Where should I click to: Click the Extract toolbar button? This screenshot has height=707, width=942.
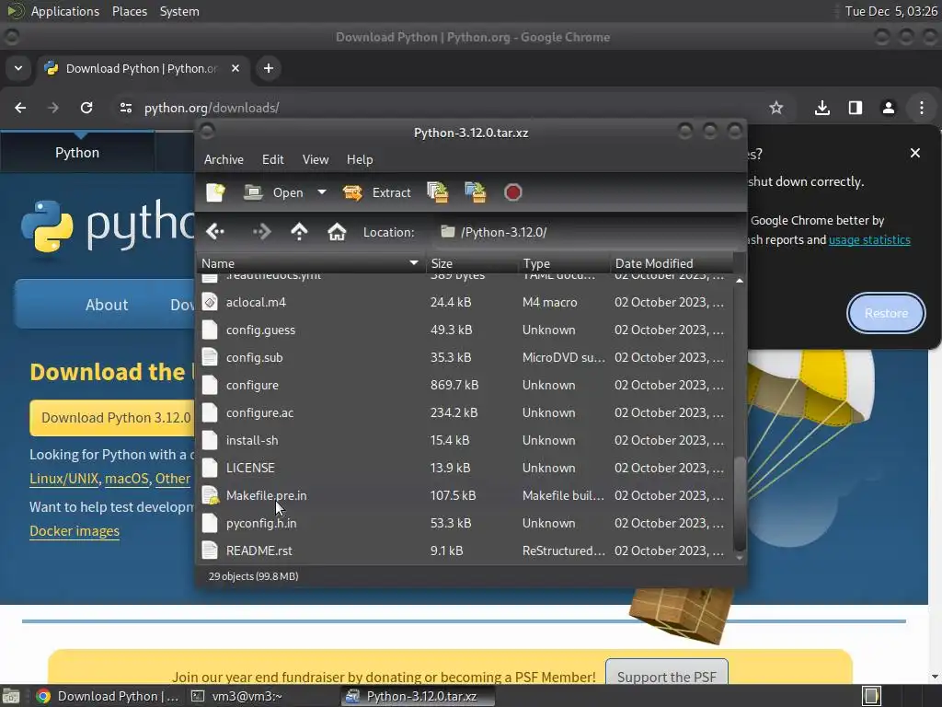coord(376,192)
